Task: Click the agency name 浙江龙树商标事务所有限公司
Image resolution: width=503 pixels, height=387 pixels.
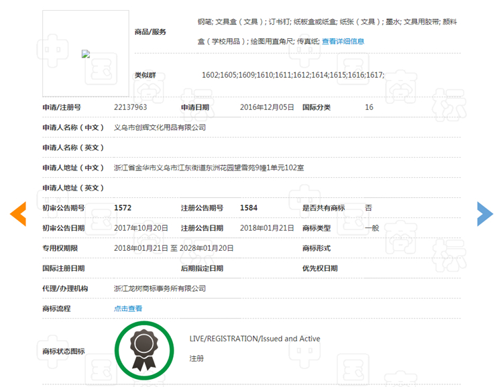Action: [x=160, y=288]
